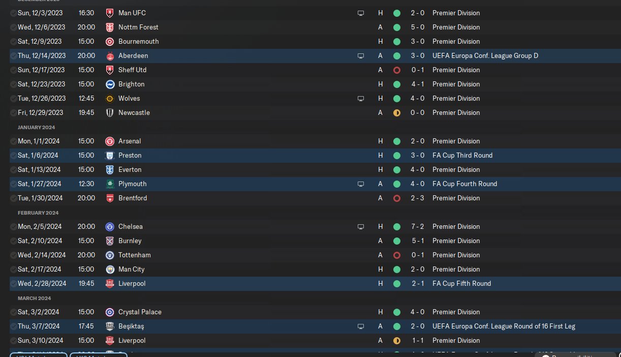Open FA Cup Fifth Round competition link
This screenshot has height=357, width=621.
461,283
